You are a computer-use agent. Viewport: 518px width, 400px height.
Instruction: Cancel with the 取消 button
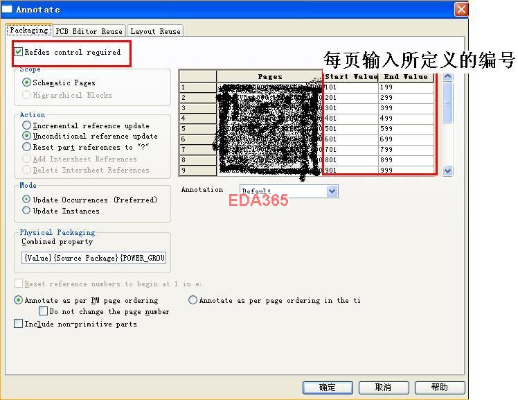384,388
